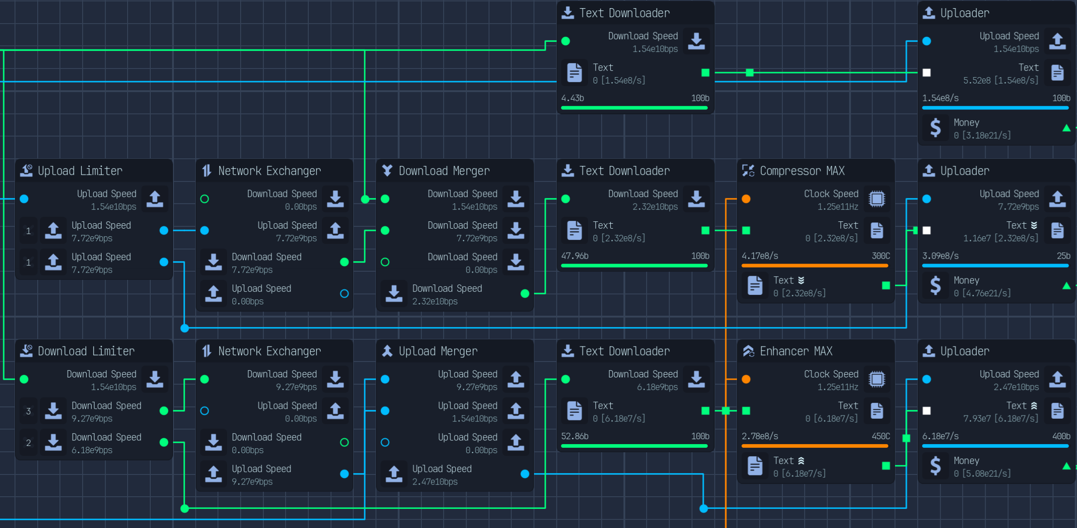The height and width of the screenshot is (528, 1077).
Task: Click upload icon of Upload Limiter 1.54e10bps input
Action: pyautogui.click(x=155, y=199)
